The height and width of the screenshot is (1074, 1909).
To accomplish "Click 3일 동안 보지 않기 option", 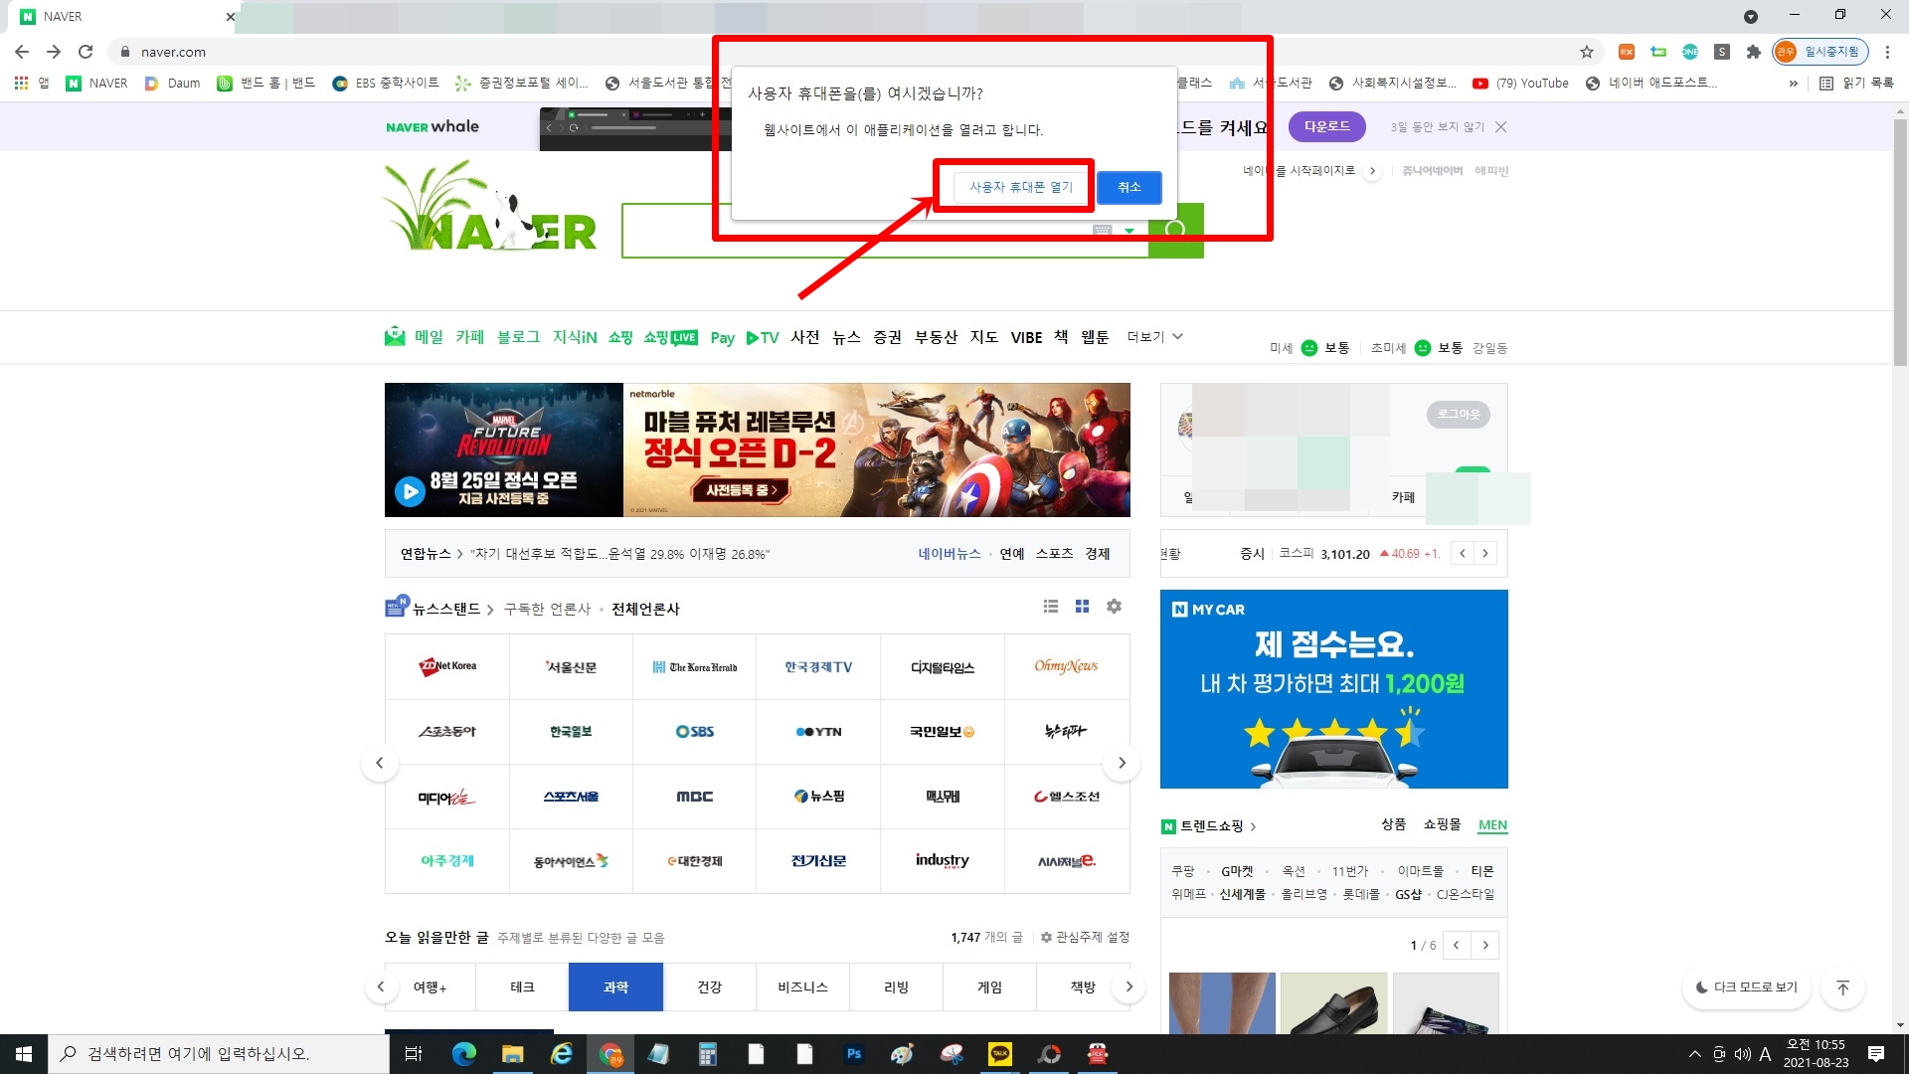I will tap(1437, 127).
